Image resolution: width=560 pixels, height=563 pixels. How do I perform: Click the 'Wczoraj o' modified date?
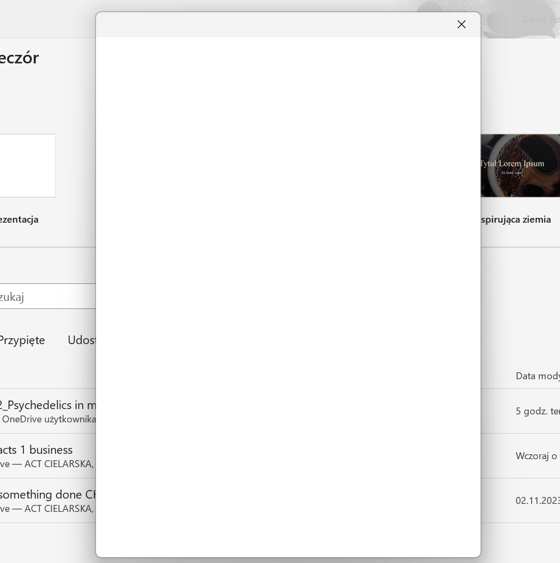(537, 456)
